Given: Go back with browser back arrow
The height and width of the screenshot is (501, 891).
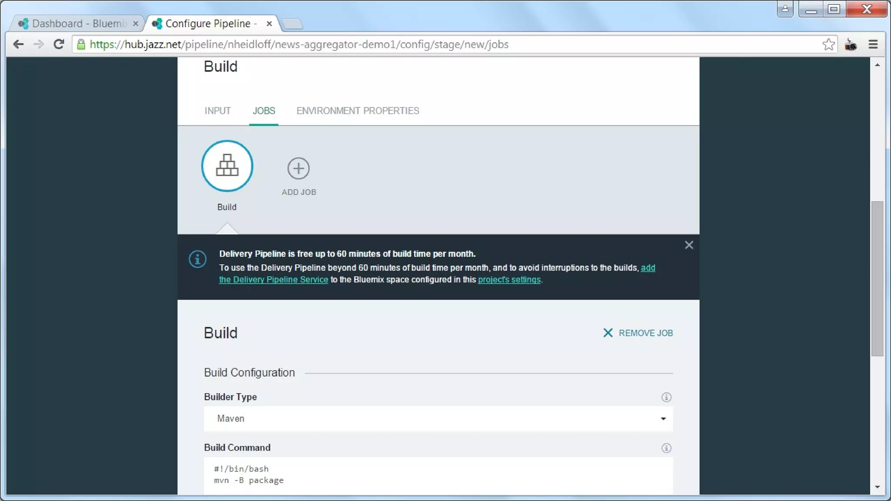Looking at the screenshot, I should click(18, 44).
